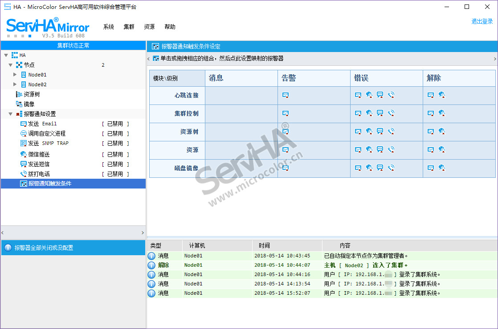
Task: Click WeChat icon in 心跳连接 解除 cell
Action: point(442,95)
